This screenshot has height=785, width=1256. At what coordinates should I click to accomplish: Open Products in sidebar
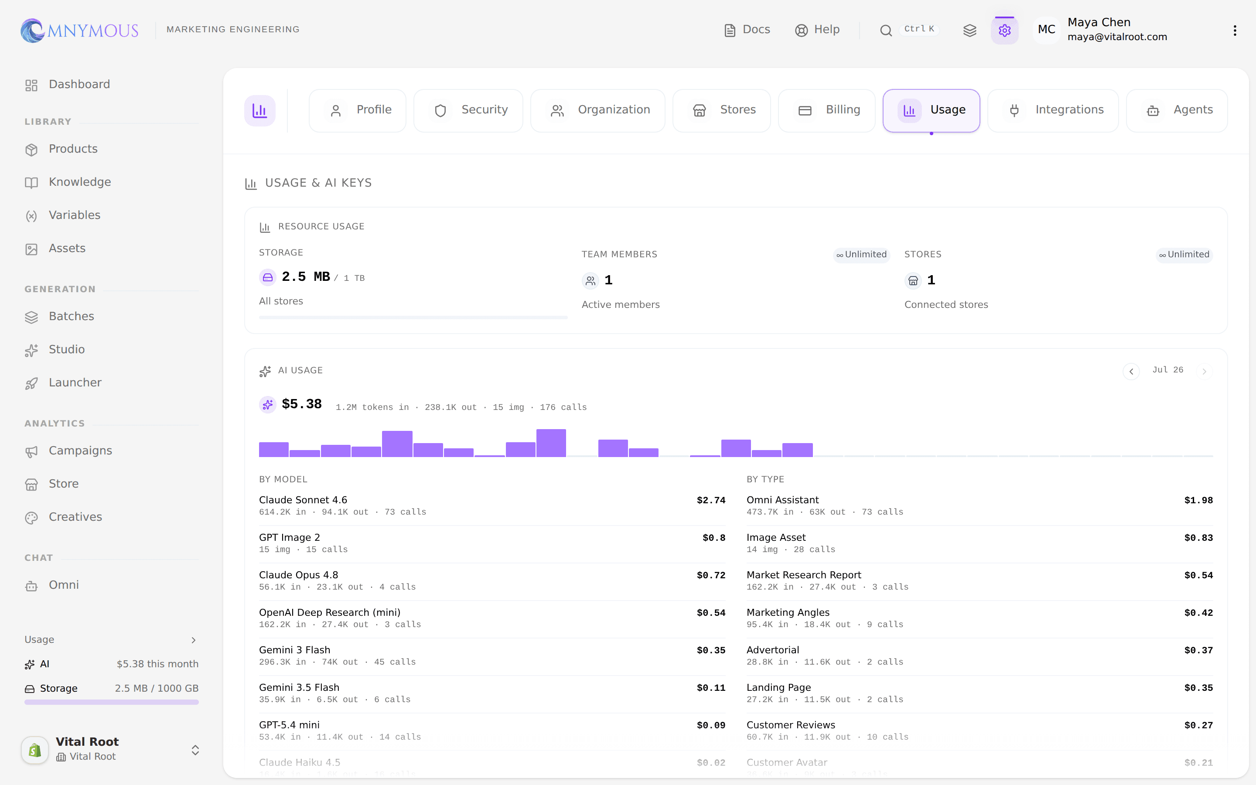coord(112,149)
